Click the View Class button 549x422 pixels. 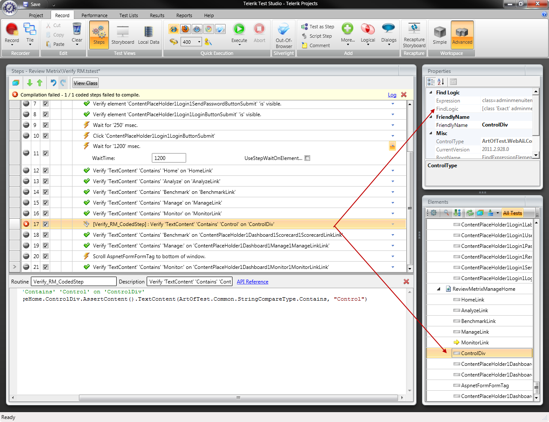pos(85,83)
